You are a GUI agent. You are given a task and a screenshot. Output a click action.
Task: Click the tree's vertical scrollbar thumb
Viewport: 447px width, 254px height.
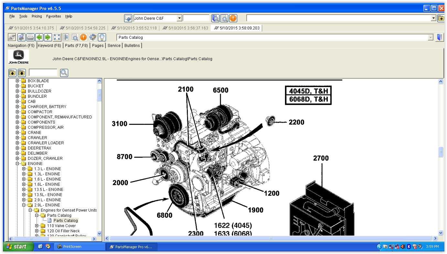coord(99,95)
